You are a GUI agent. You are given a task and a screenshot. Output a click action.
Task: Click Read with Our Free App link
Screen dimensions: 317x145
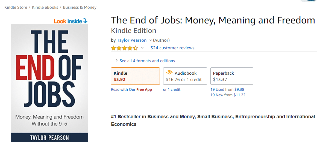click(x=131, y=89)
